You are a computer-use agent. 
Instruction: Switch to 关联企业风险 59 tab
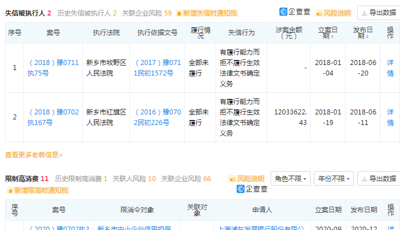pyautogui.click(x=147, y=13)
